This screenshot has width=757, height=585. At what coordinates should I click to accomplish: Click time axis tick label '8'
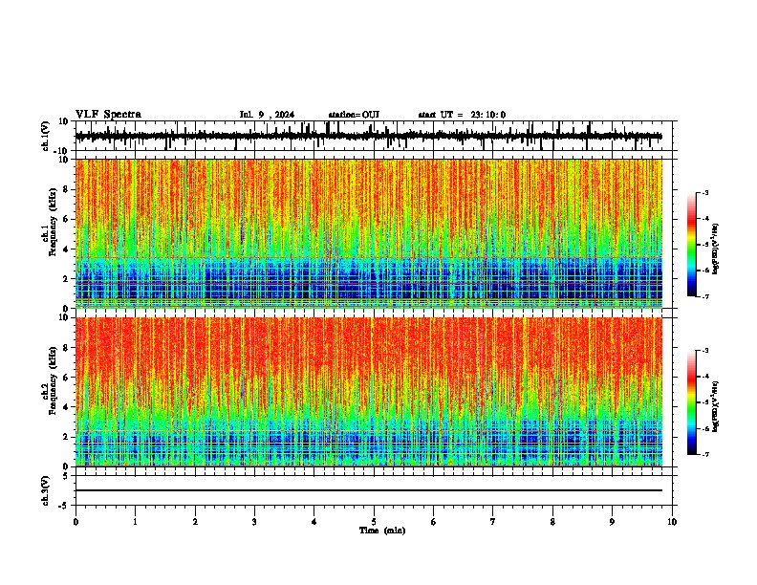(552, 522)
